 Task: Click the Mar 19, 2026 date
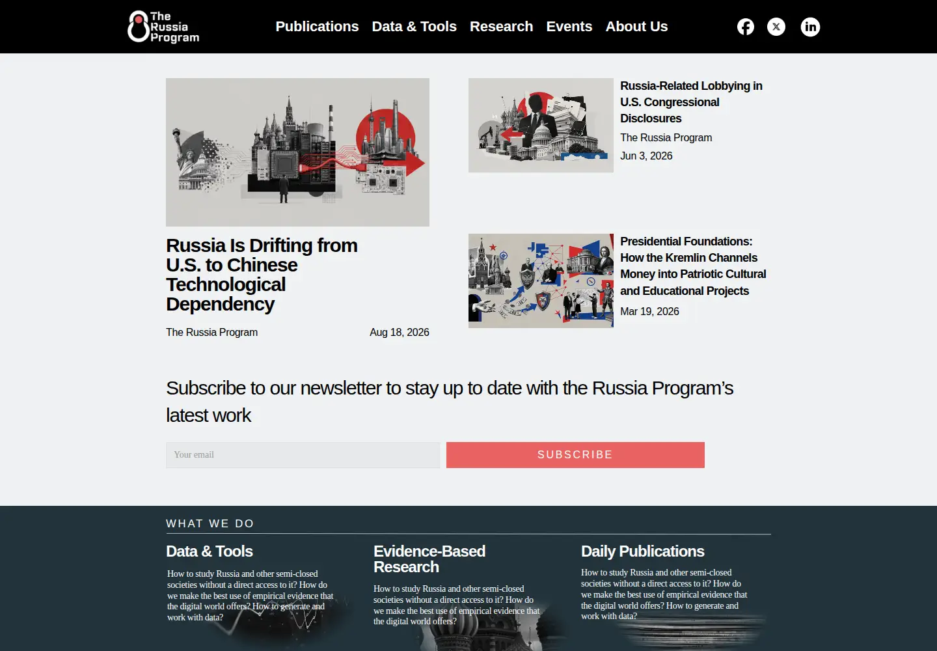(649, 312)
